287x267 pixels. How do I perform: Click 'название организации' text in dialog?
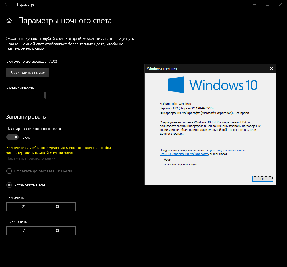180,164
